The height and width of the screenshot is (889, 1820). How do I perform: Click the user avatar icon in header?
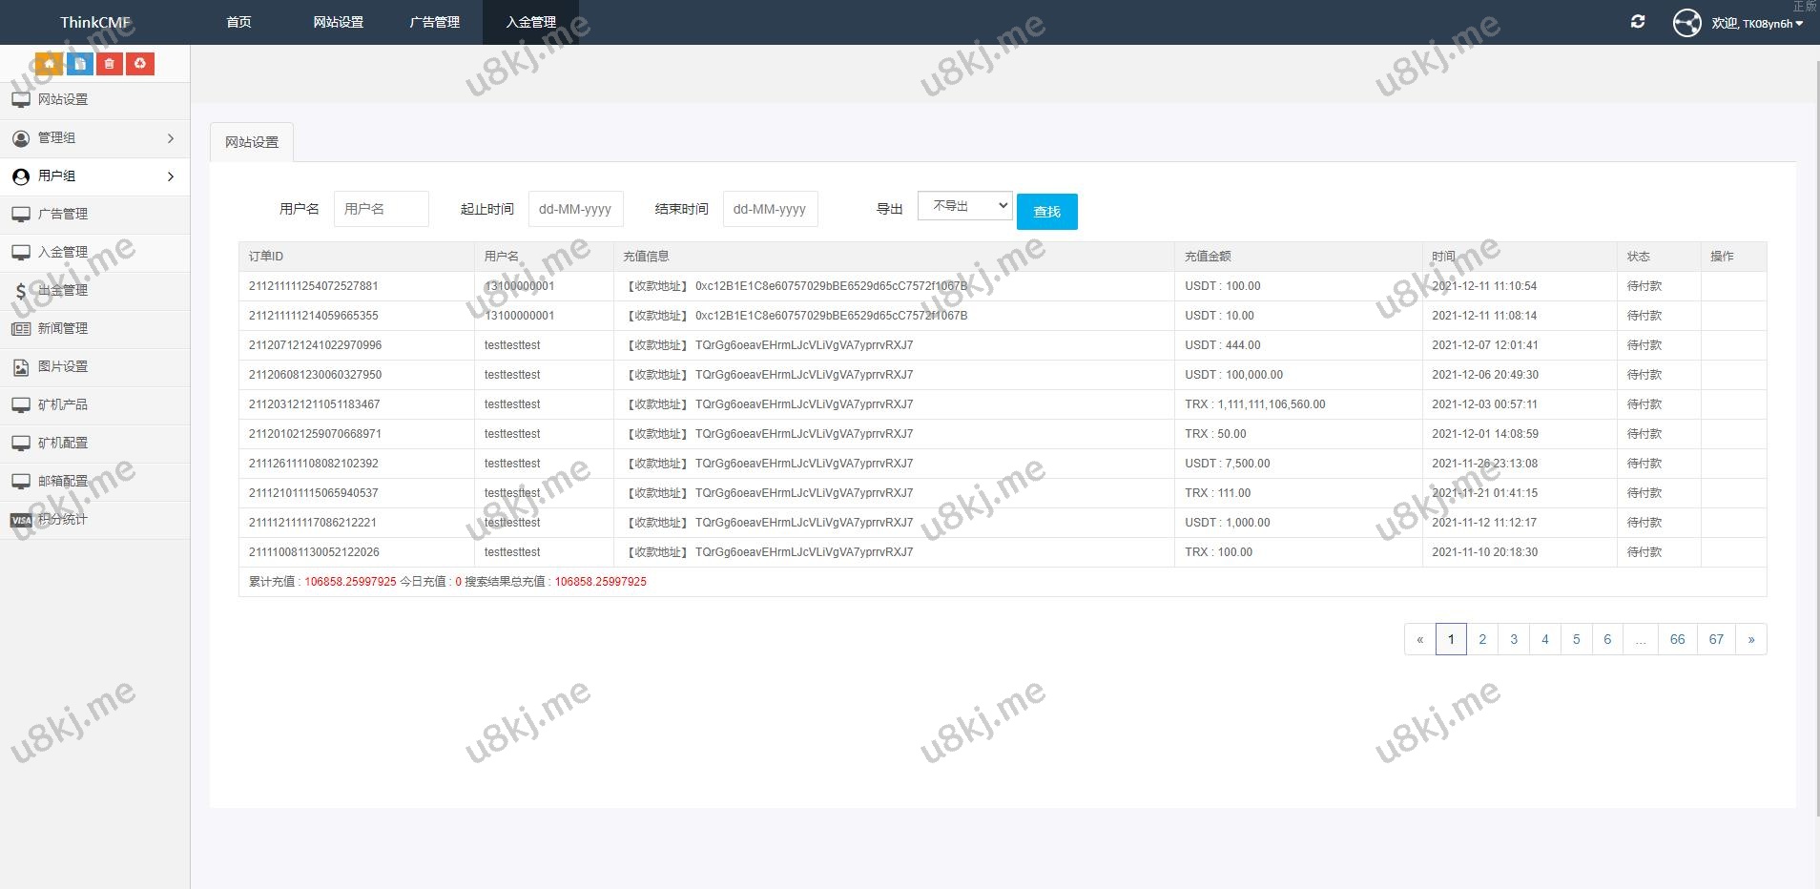point(1686,23)
